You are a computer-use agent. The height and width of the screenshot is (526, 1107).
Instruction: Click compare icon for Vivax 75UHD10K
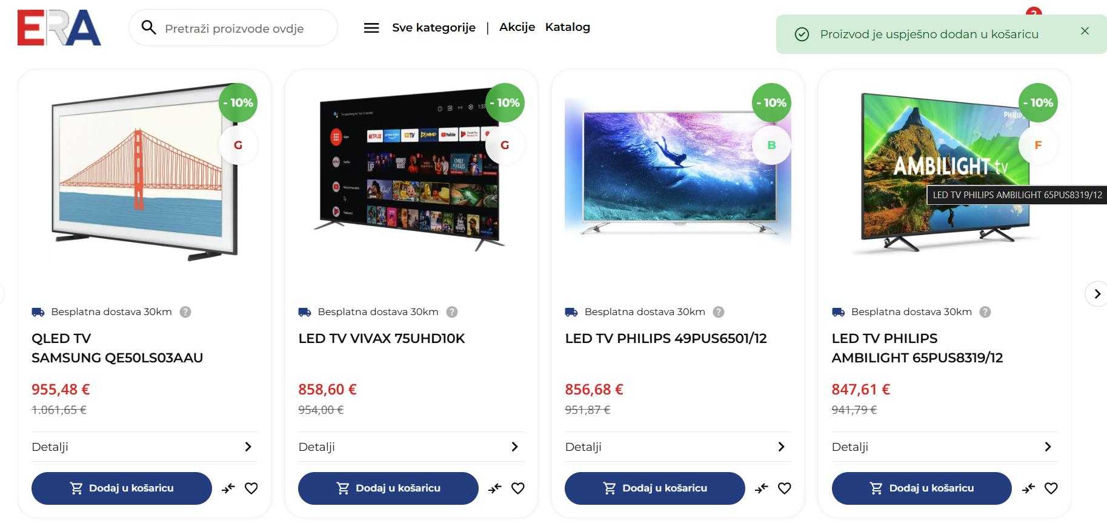[495, 488]
